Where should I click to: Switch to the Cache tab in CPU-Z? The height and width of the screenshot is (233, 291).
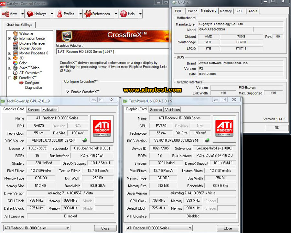click(192, 11)
